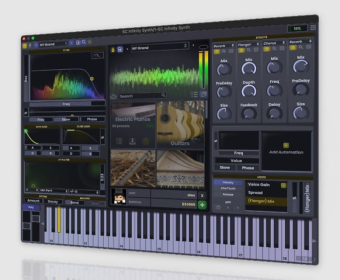
Task: Open the save-preset folder icon beside NY Grand
Action: pyautogui.click(x=78, y=42)
